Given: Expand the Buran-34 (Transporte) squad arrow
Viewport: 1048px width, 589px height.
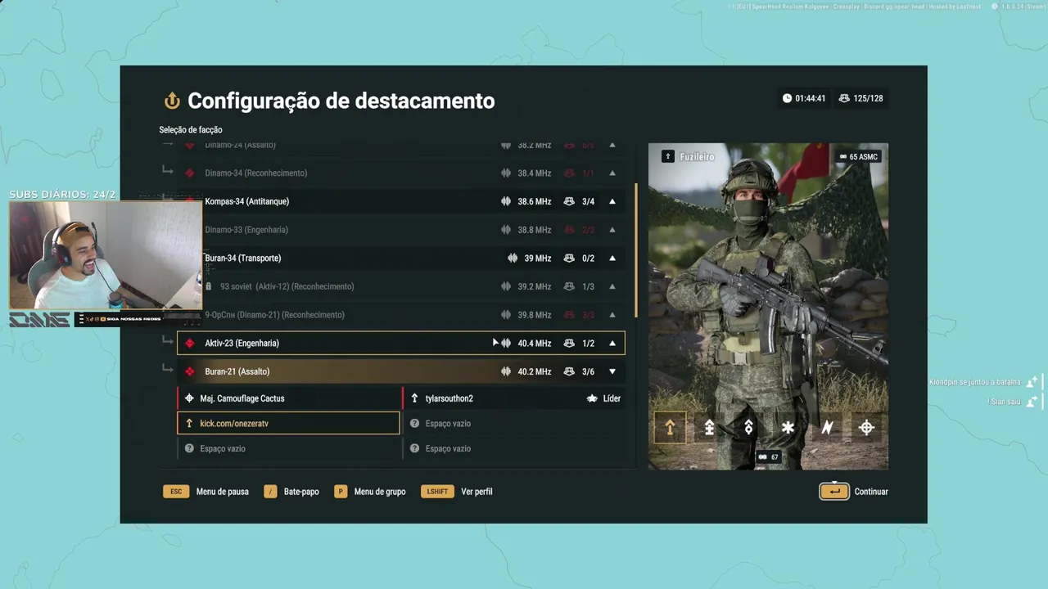Looking at the screenshot, I should point(612,259).
